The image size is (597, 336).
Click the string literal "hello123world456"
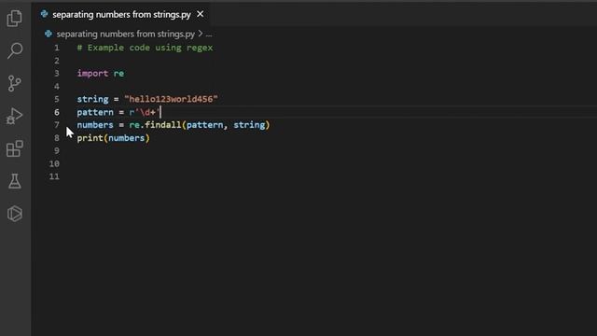point(171,99)
